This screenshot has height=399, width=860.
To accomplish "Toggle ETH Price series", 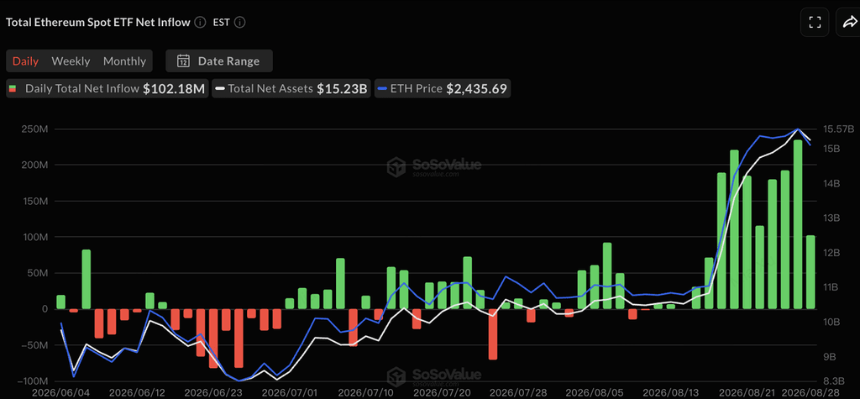I will 443,88.
